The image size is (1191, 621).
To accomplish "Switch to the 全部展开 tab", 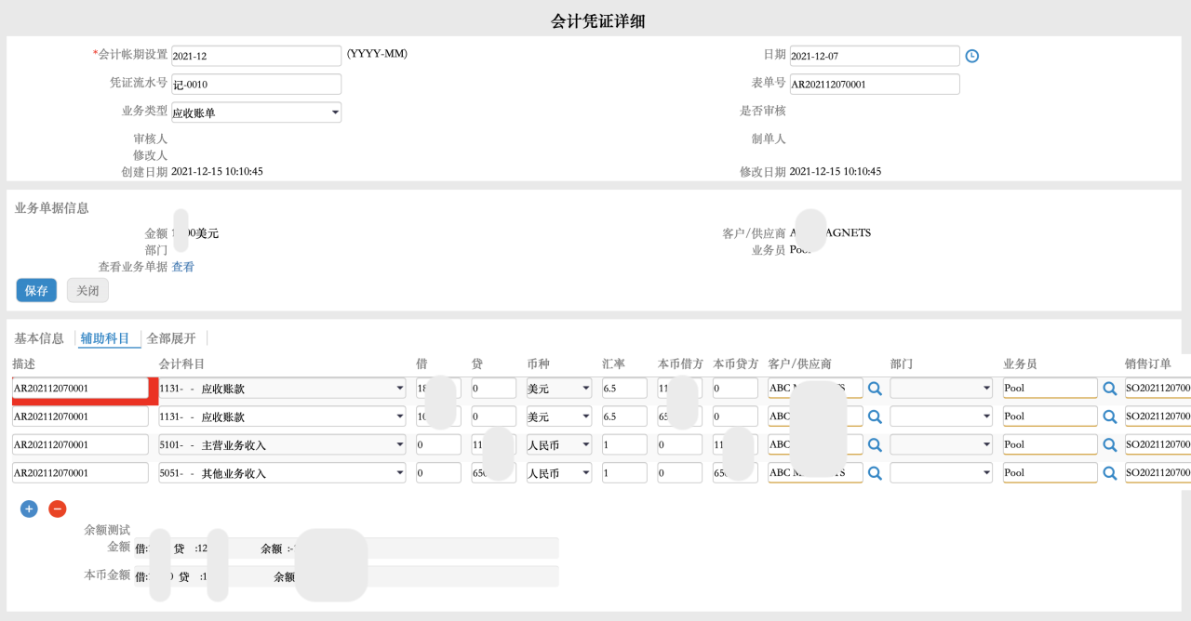I will click(x=171, y=338).
